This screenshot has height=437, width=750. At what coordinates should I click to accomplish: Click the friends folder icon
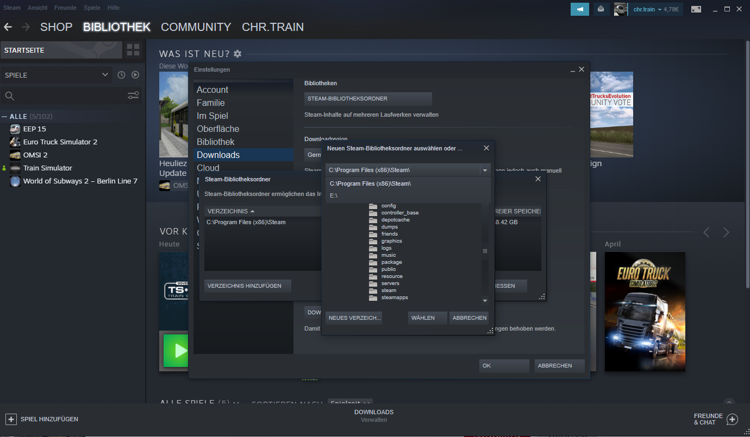pyautogui.click(x=373, y=234)
